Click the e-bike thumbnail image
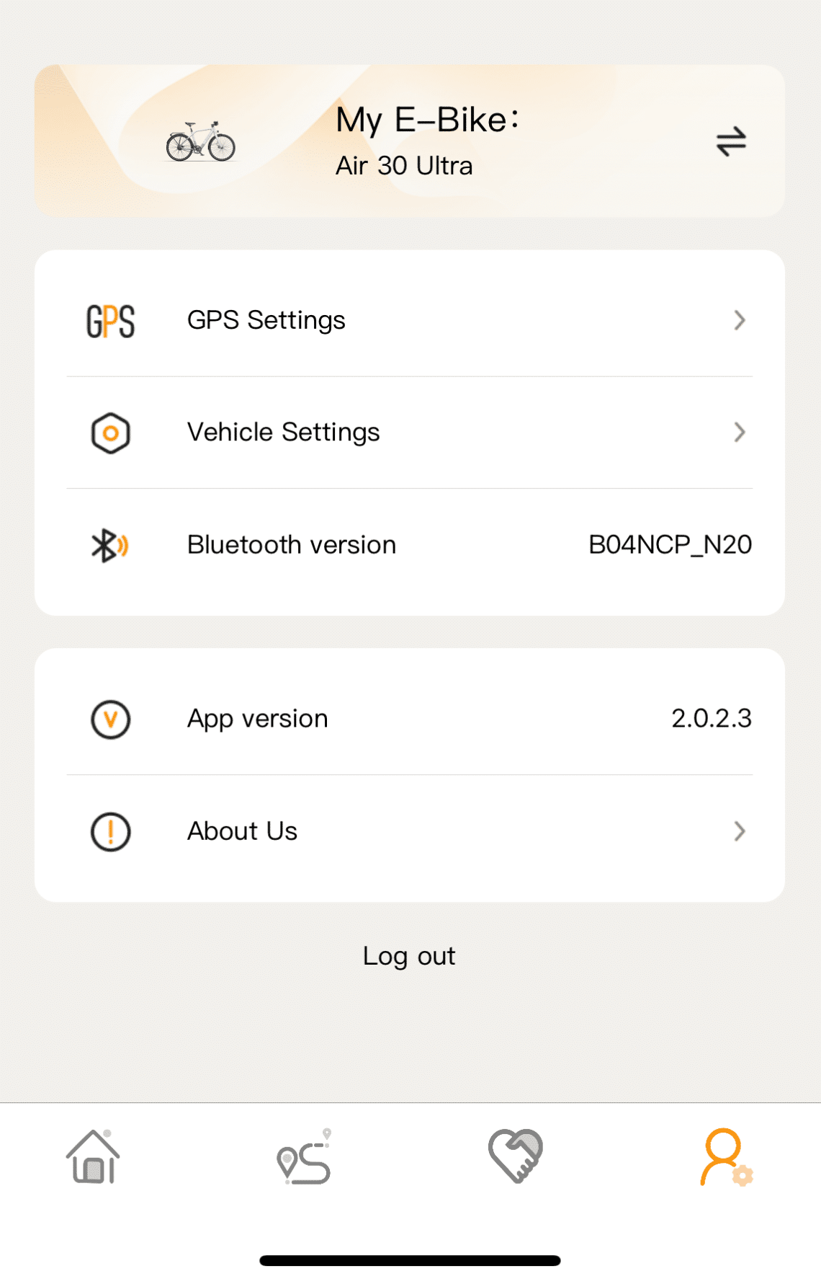Viewport: 821px width, 1279px height. coord(201,141)
